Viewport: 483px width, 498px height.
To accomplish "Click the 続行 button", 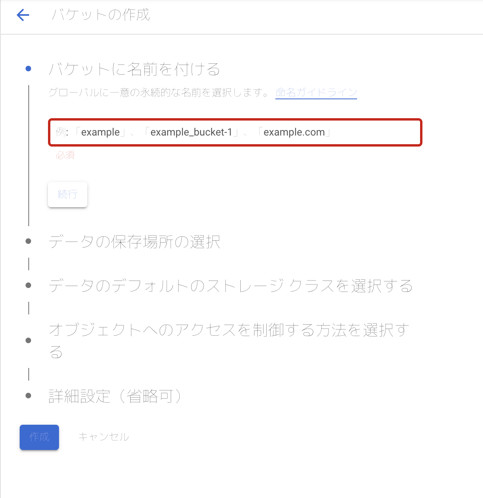I will [68, 194].
